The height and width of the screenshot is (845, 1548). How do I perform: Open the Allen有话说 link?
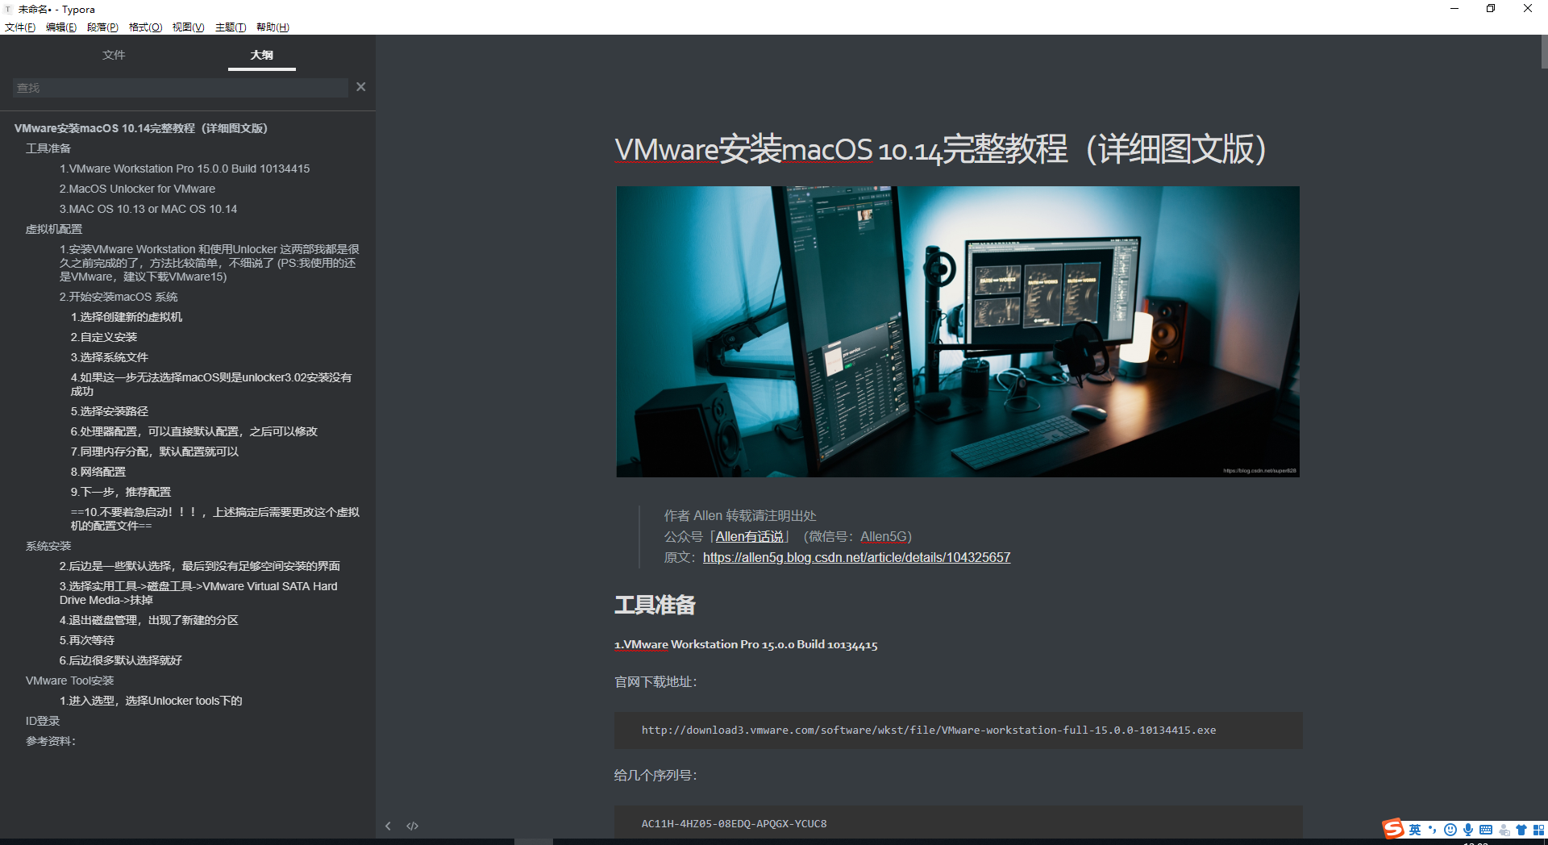point(750,537)
